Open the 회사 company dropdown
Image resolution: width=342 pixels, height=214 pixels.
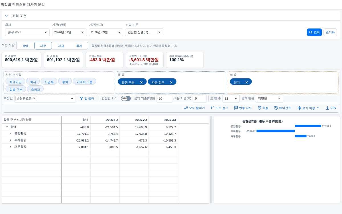point(27,33)
